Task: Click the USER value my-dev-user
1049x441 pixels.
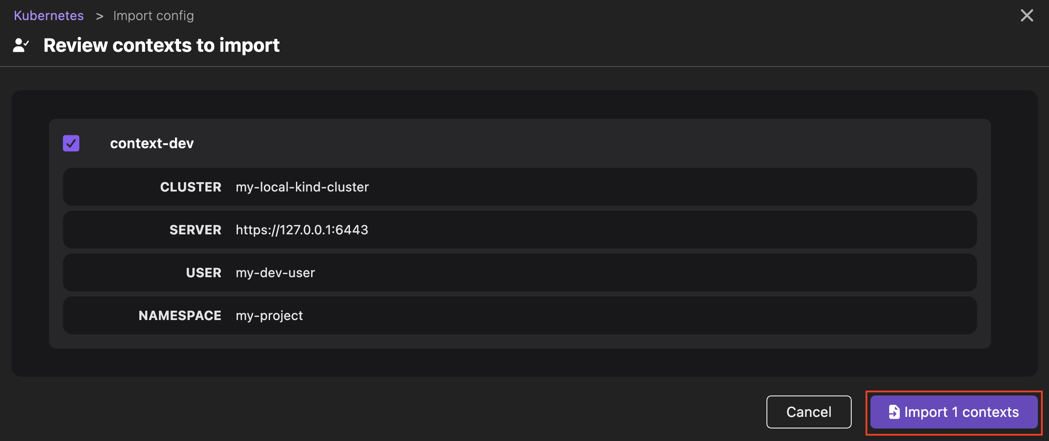Action: (x=275, y=273)
